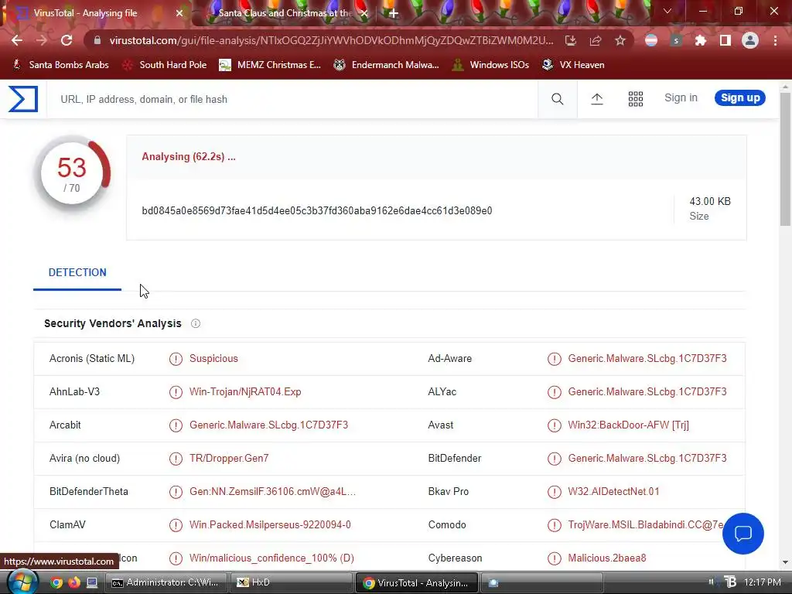Click show desktop icon in quick launch

[x=92, y=582]
